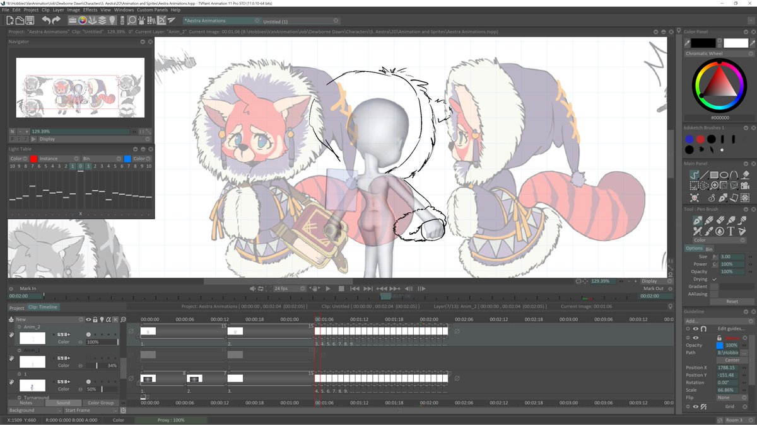Open the File menu

point(6,10)
